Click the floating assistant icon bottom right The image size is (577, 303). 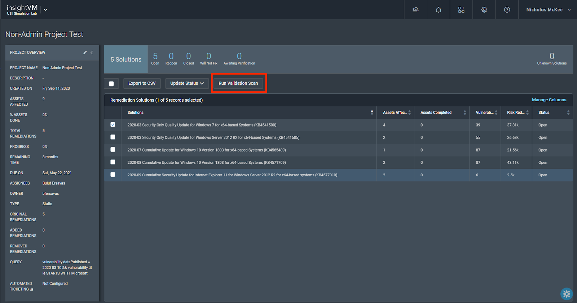(x=566, y=294)
